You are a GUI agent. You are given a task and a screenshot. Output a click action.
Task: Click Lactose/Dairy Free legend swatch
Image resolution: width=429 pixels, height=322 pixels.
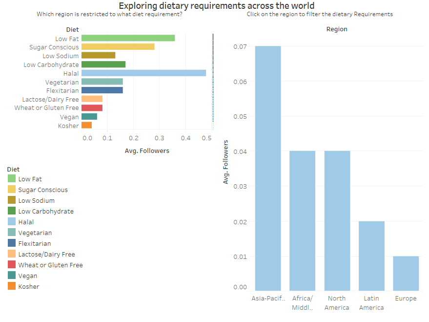(12, 254)
